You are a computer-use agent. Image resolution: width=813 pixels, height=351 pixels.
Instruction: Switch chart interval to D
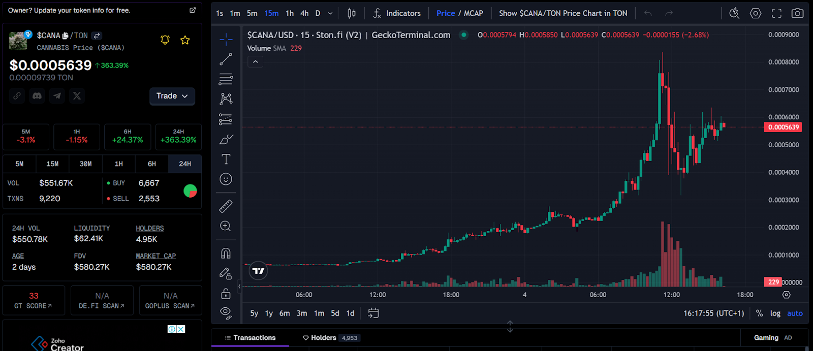pos(318,13)
